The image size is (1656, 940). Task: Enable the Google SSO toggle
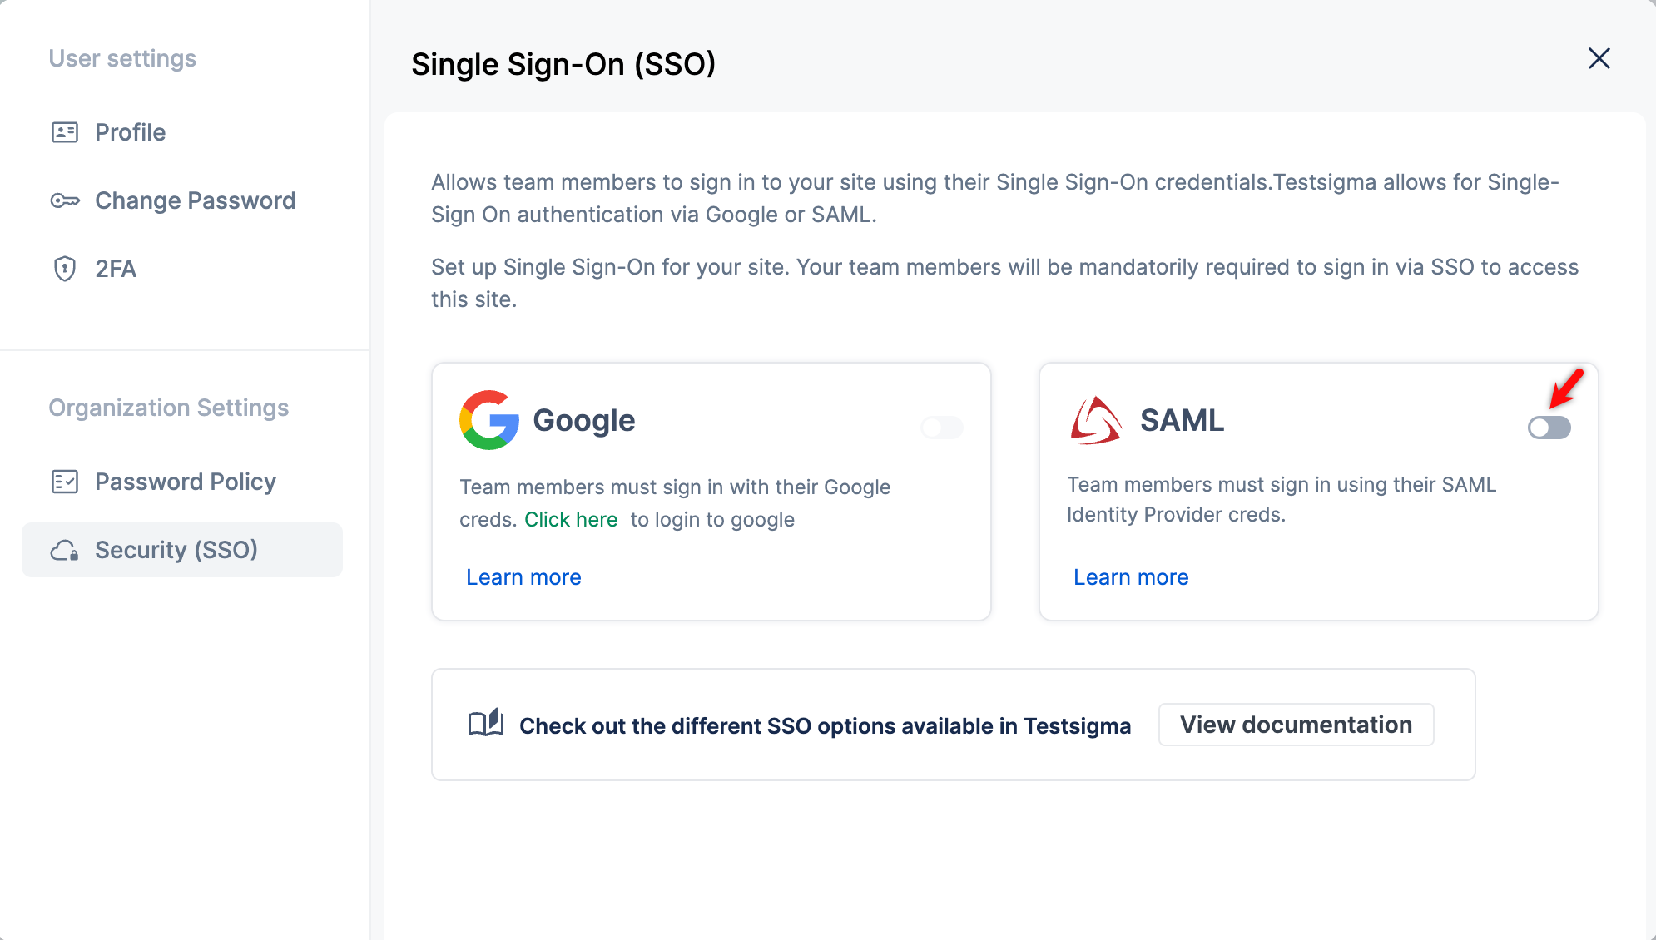[941, 428]
